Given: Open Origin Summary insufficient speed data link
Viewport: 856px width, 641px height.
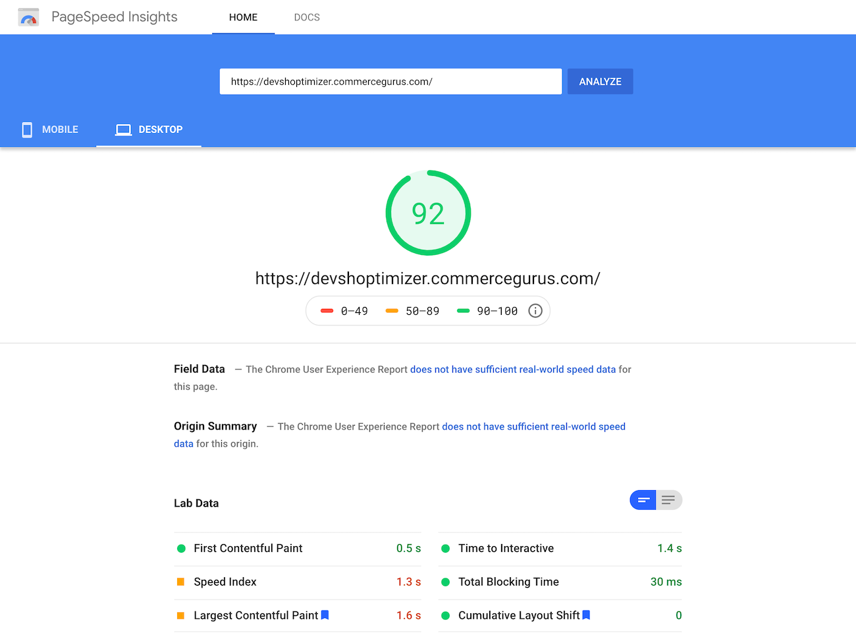Looking at the screenshot, I should [x=533, y=427].
